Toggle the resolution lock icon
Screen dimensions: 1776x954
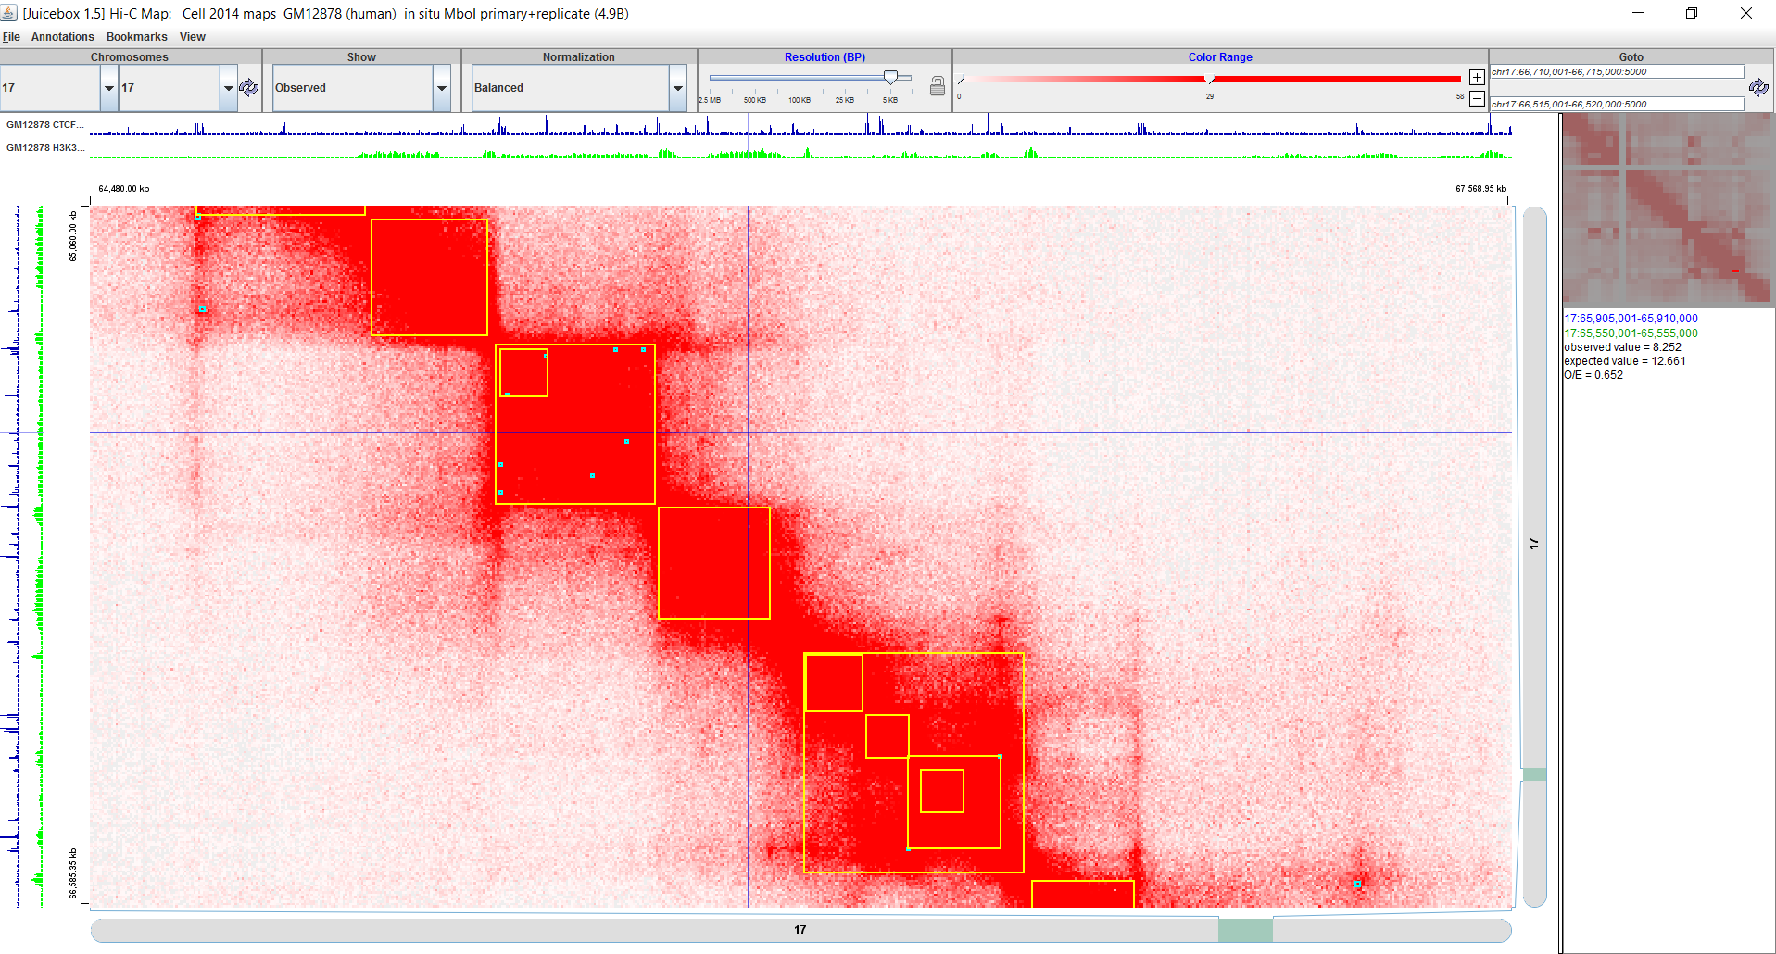pos(937,86)
